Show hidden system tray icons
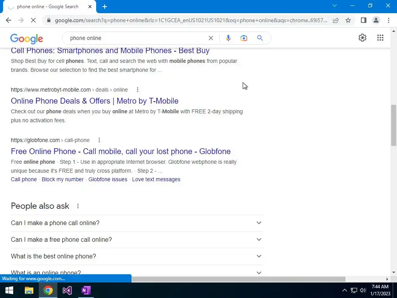 [x=345, y=290]
